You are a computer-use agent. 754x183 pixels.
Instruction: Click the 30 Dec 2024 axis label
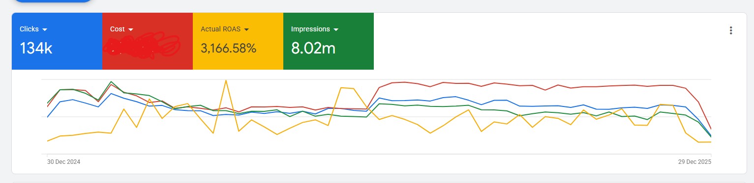point(63,161)
